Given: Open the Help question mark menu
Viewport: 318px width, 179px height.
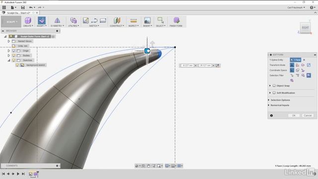Looking at the screenshot, I should (312, 7).
